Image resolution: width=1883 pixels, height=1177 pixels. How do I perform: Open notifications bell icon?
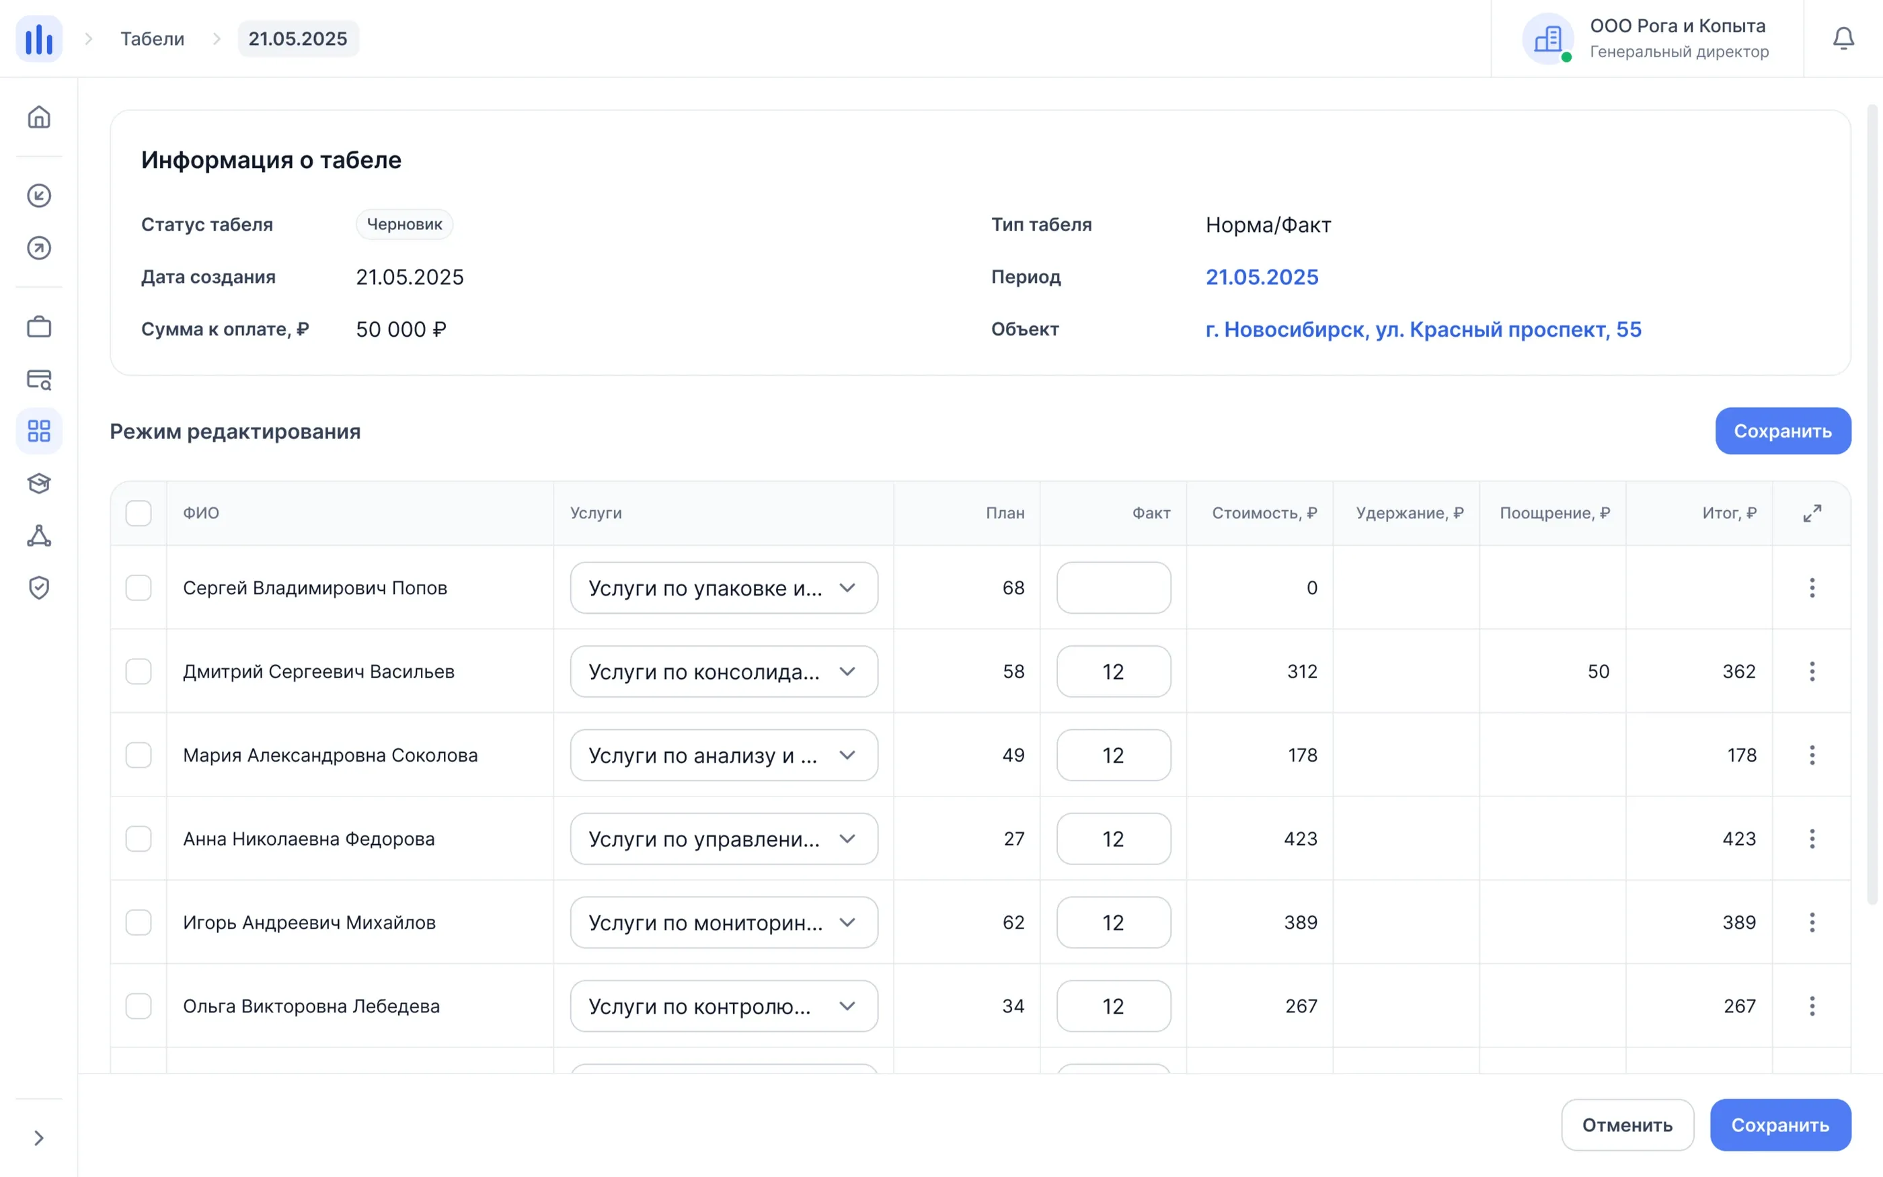pos(1843,38)
